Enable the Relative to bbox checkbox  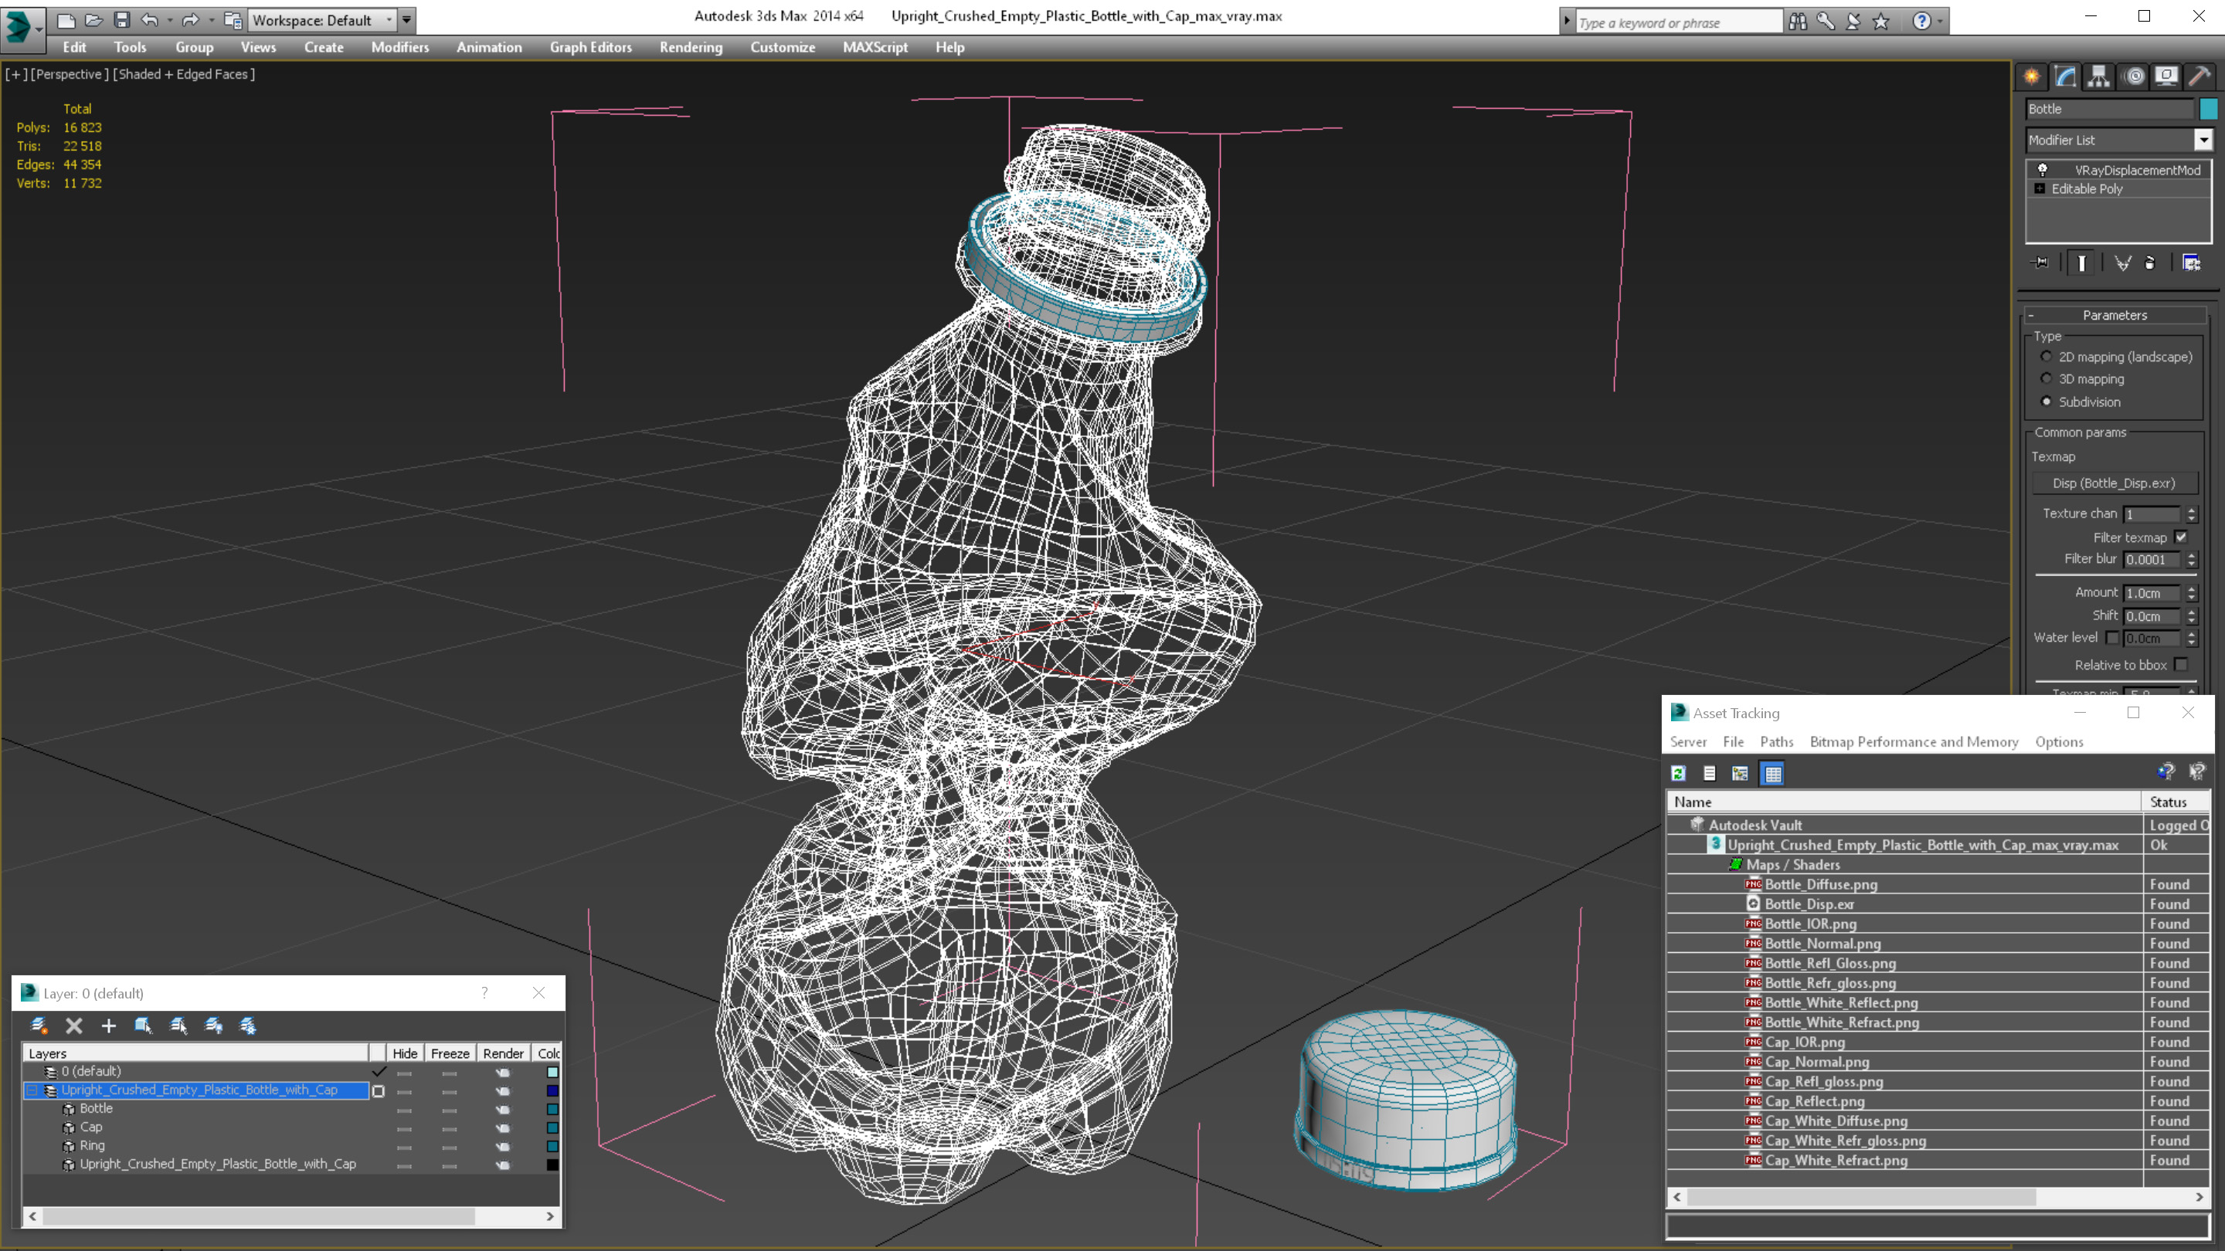pyautogui.click(x=2181, y=665)
